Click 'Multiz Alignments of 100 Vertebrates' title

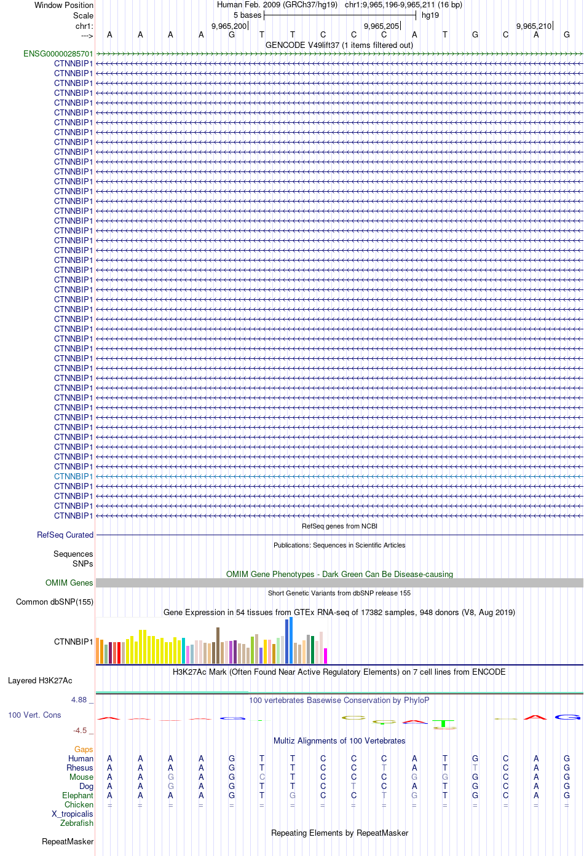(x=339, y=741)
